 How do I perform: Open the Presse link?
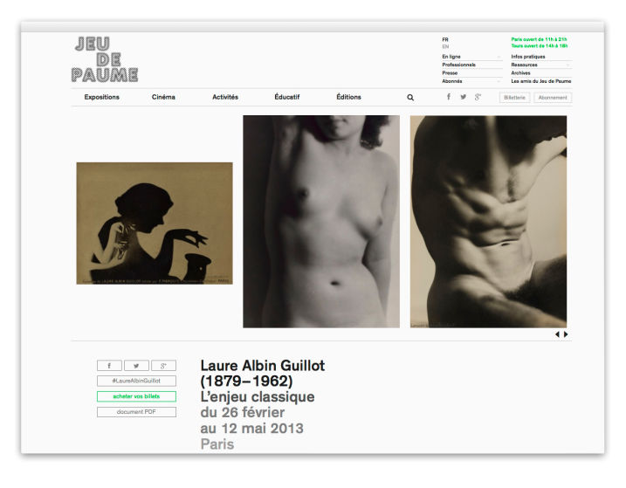pyautogui.click(x=450, y=73)
